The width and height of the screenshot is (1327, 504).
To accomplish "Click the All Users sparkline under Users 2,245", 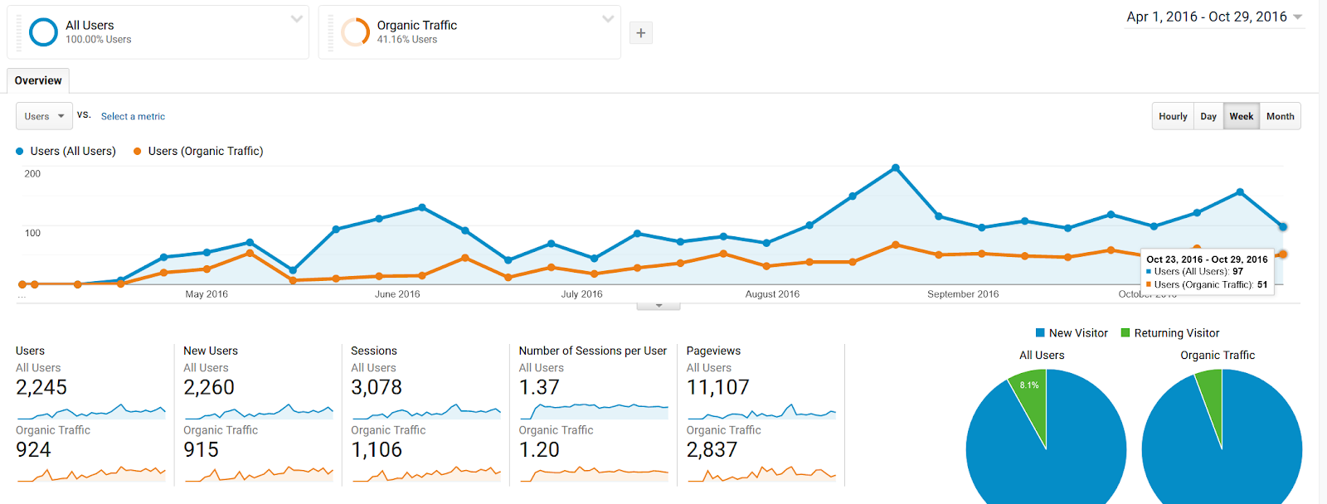I will tap(91, 410).
